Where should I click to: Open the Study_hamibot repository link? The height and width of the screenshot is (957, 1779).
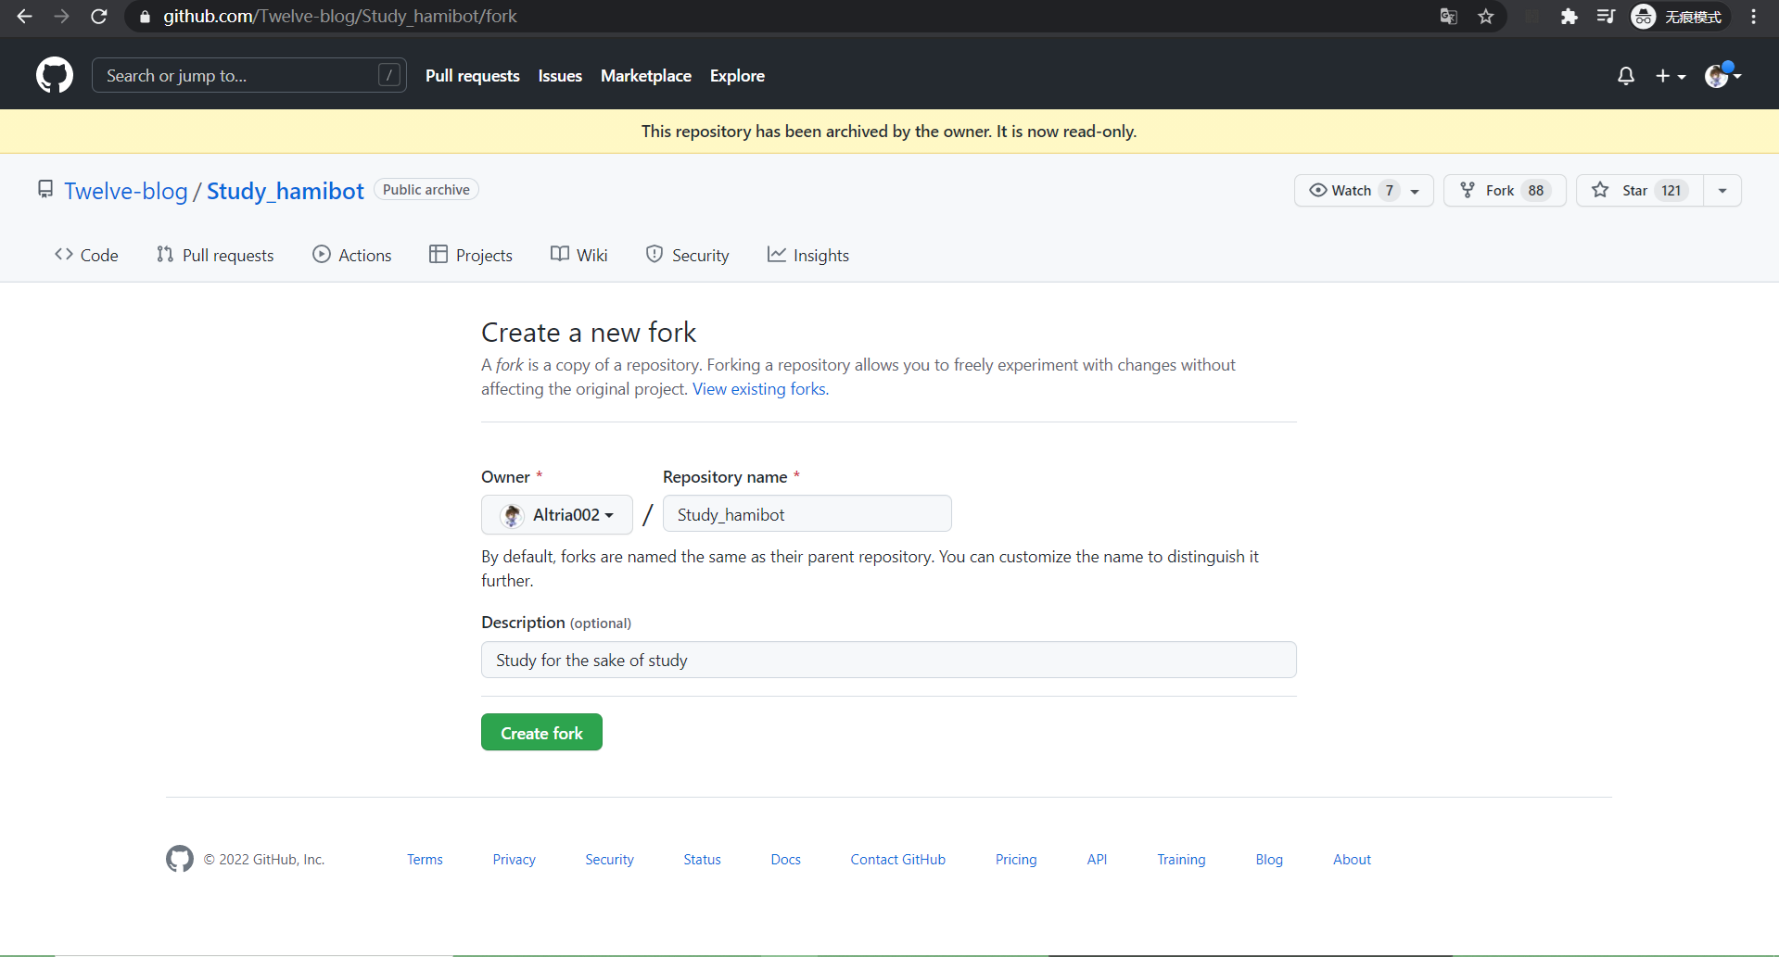[286, 191]
